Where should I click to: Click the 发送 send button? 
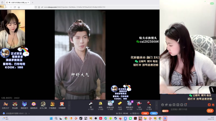tap(210, 111)
